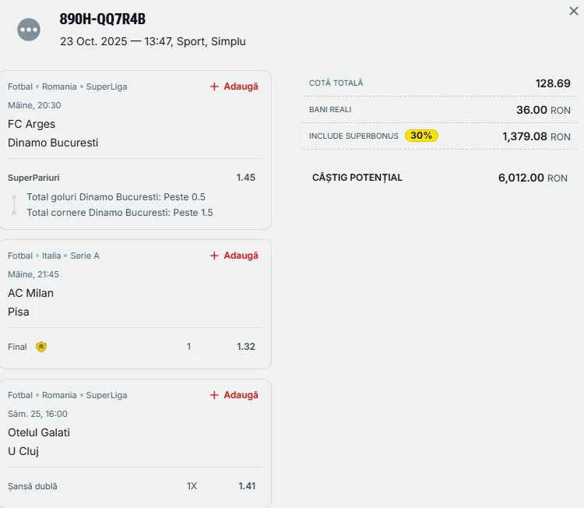584x508 pixels.
Task: Click the U Cluj team name
Action: click(23, 451)
